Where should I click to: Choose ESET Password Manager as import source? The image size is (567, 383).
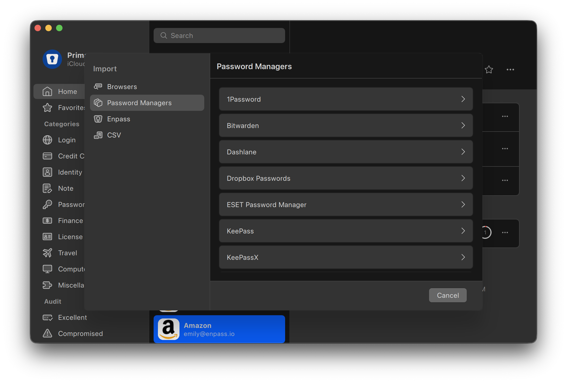click(346, 205)
